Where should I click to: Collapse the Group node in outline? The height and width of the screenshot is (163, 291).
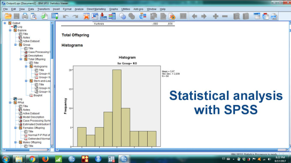15,45
